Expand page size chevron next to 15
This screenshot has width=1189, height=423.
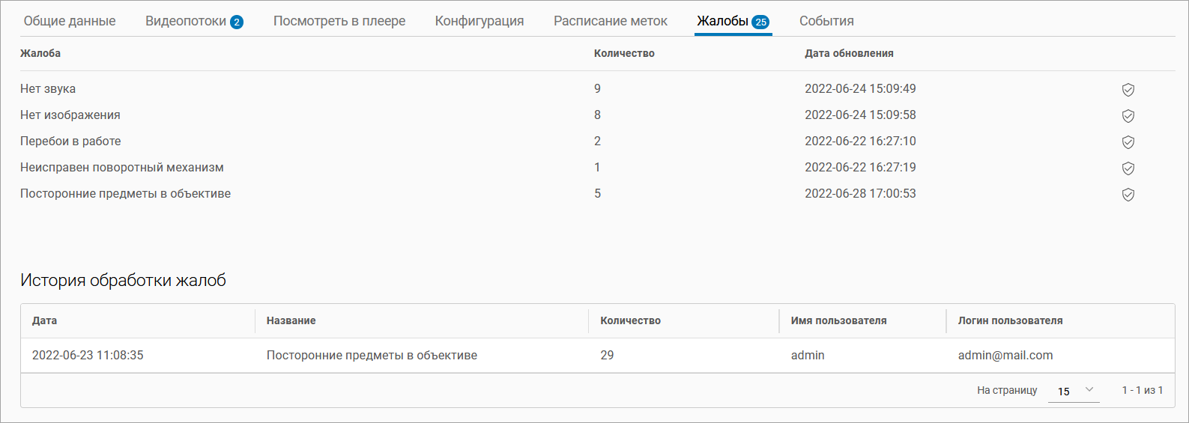[x=1089, y=390]
